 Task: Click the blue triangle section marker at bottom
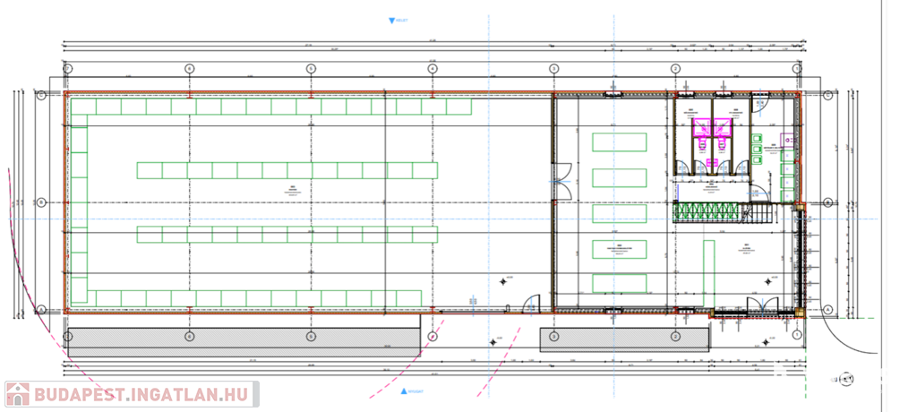coord(406,391)
